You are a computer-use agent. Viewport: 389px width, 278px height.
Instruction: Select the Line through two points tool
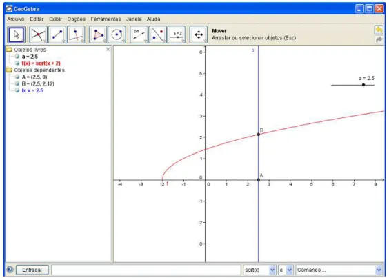57,34
